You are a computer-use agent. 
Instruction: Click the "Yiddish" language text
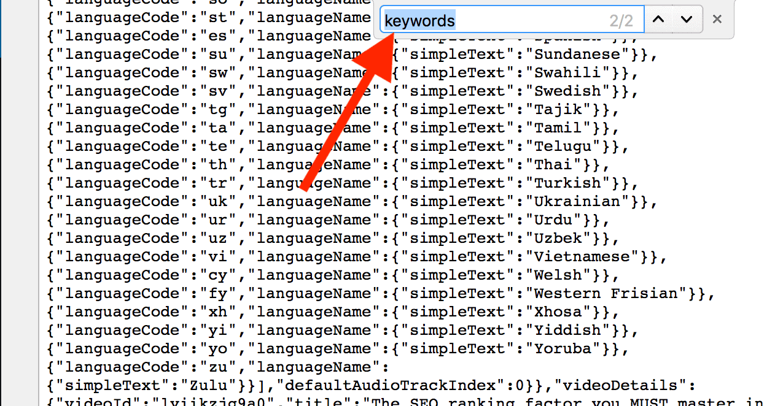(x=567, y=330)
